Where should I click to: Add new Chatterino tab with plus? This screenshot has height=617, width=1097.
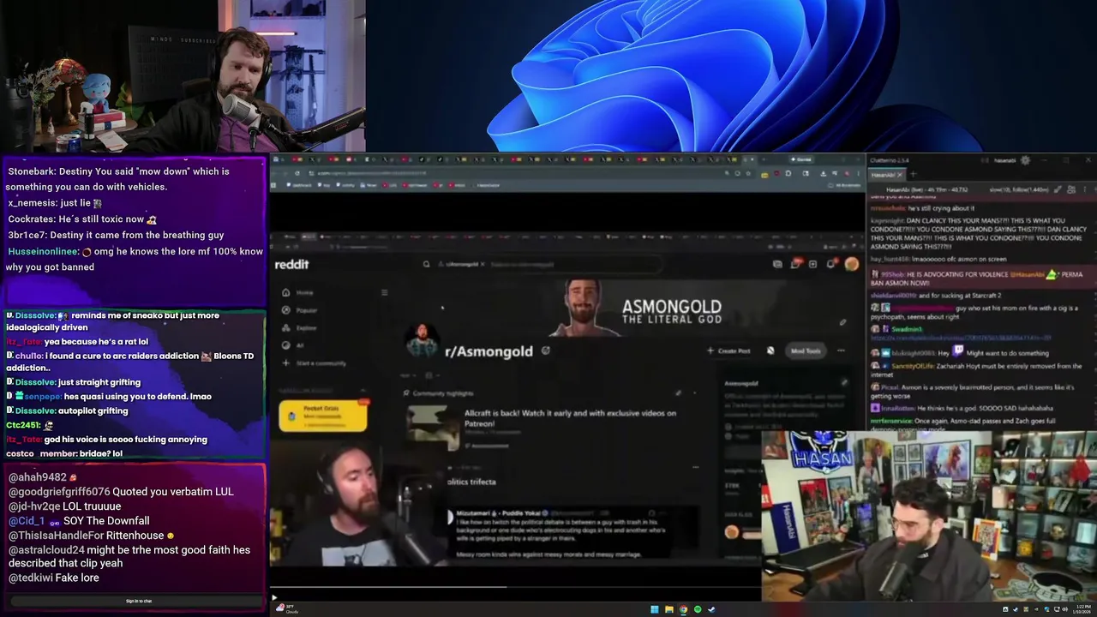tap(914, 174)
